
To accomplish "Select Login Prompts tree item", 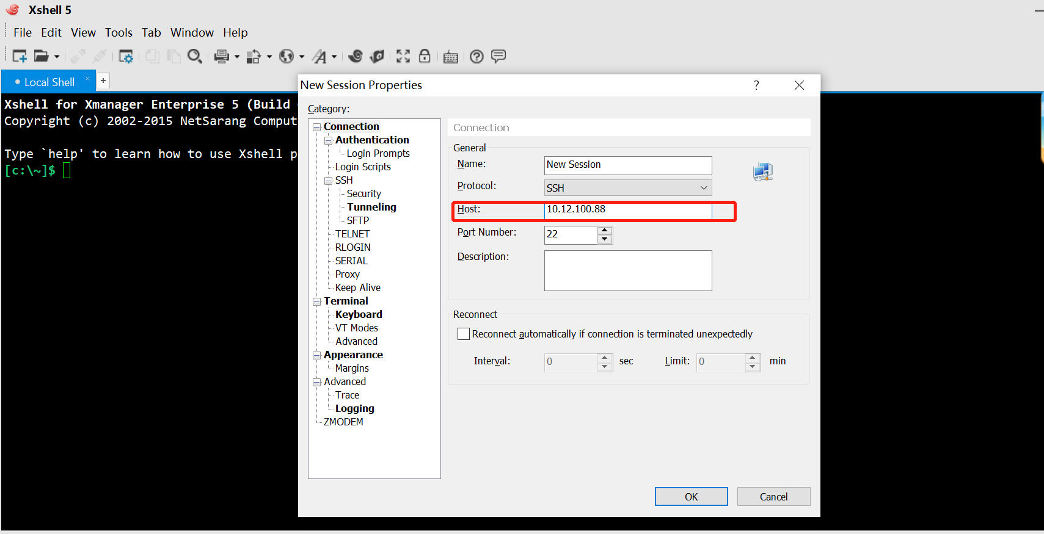I will (x=378, y=154).
